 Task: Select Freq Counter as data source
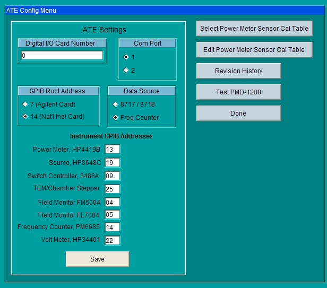point(115,117)
